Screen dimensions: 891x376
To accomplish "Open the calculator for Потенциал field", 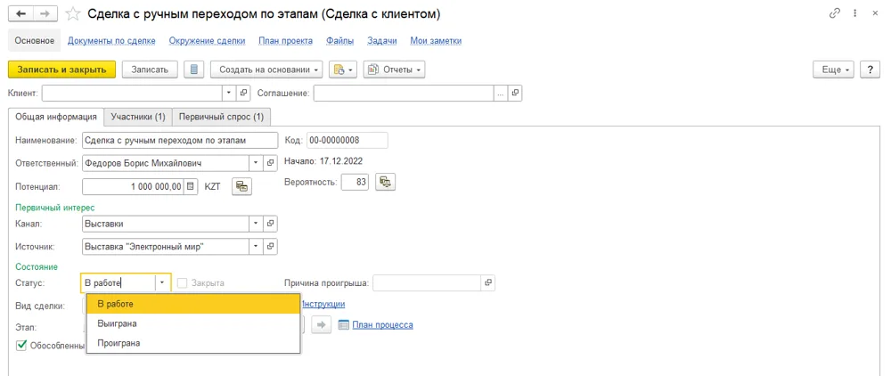I will point(191,185).
